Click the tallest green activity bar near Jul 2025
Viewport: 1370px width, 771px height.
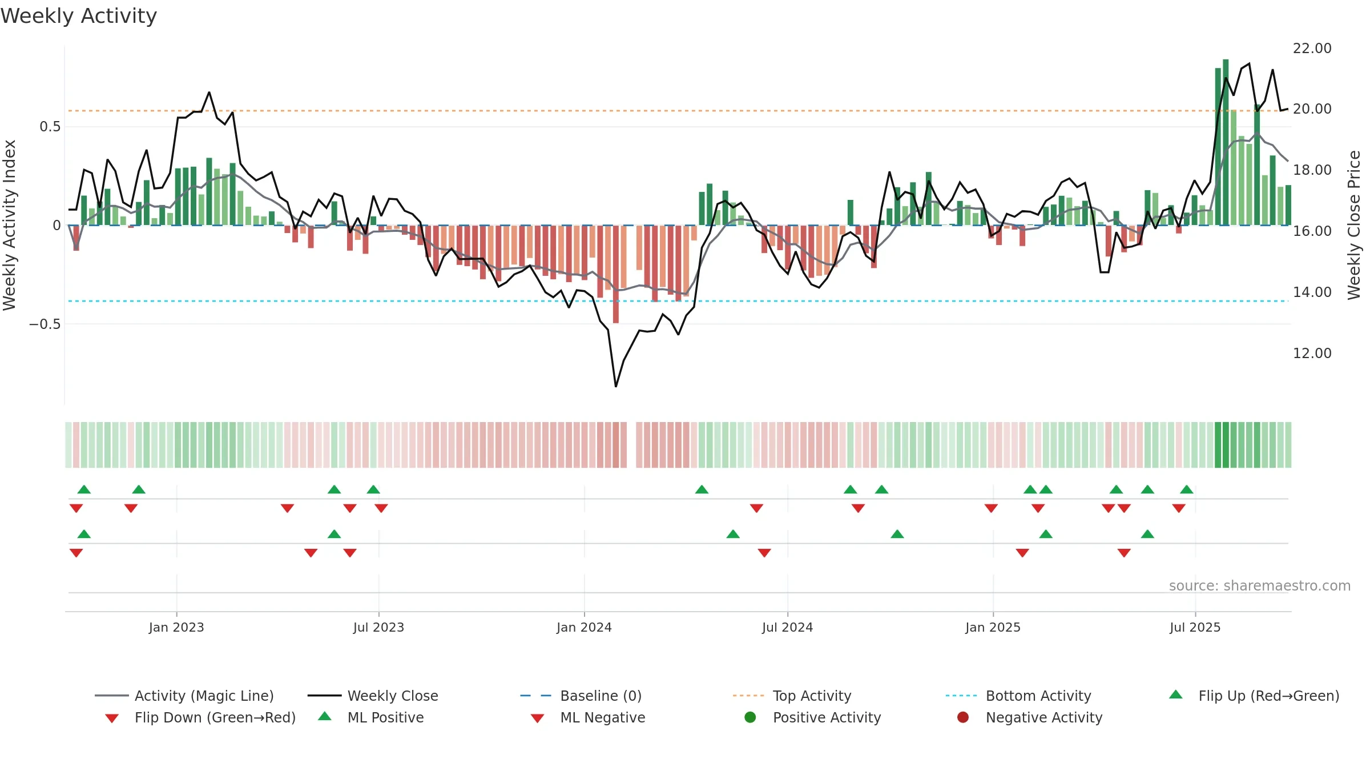point(1226,142)
